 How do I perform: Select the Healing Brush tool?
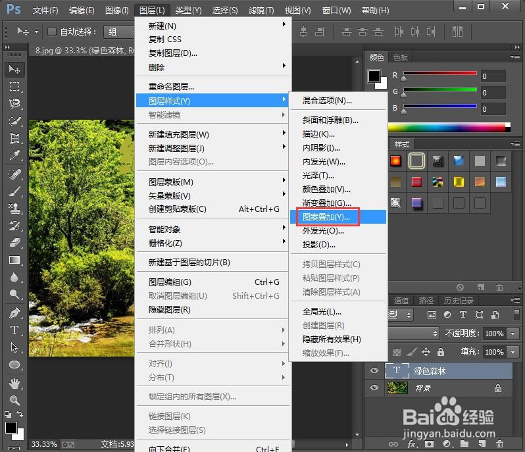(14, 174)
